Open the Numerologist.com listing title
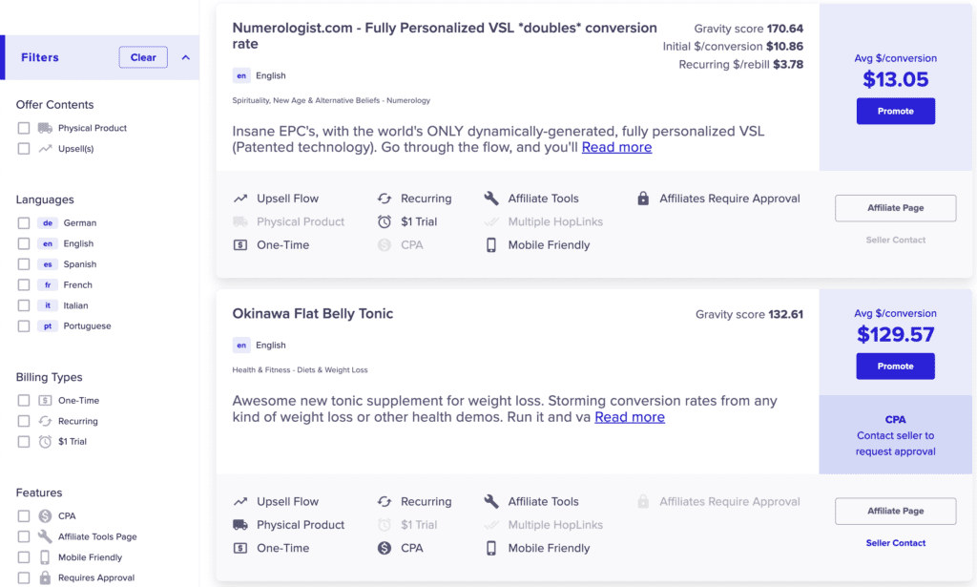The height and width of the screenshot is (587, 977). 445,35
